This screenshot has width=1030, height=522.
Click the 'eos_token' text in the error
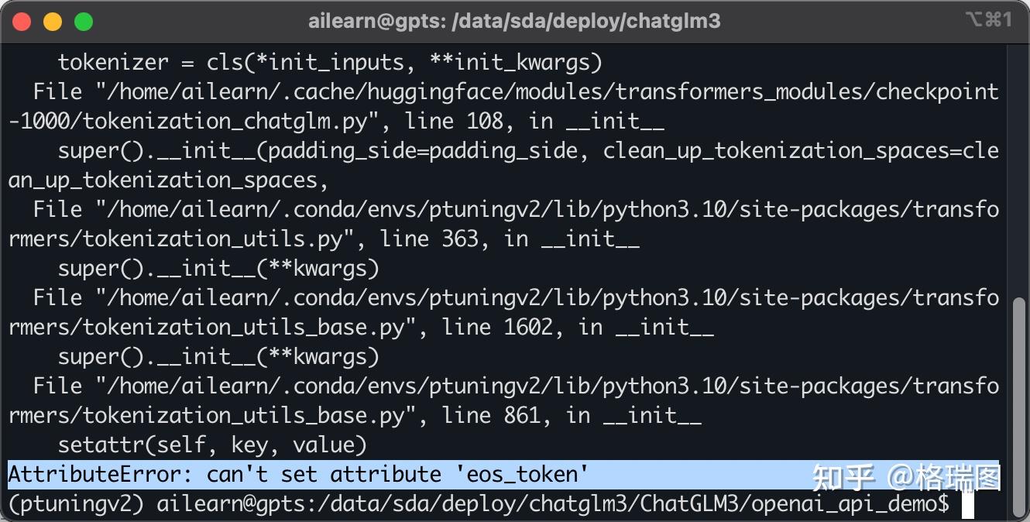coord(527,475)
